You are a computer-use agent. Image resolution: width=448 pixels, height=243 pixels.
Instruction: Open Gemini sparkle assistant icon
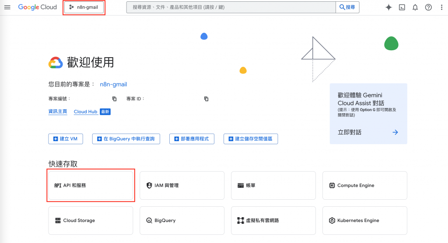[388, 7]
